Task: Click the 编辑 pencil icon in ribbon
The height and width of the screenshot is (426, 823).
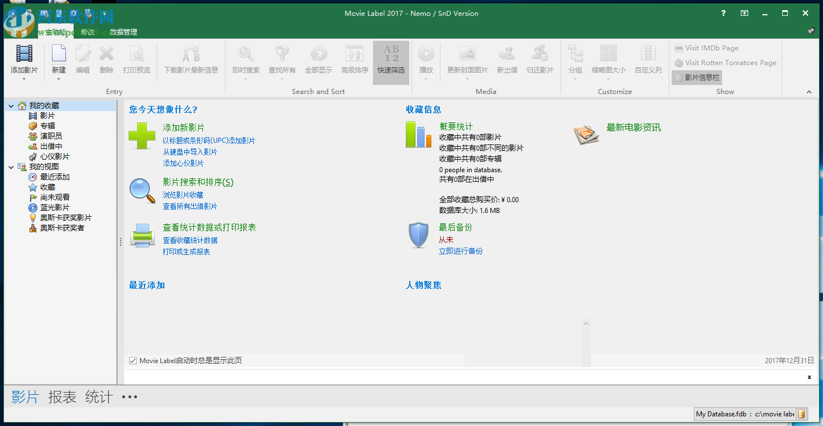Action: coord(83,53)
